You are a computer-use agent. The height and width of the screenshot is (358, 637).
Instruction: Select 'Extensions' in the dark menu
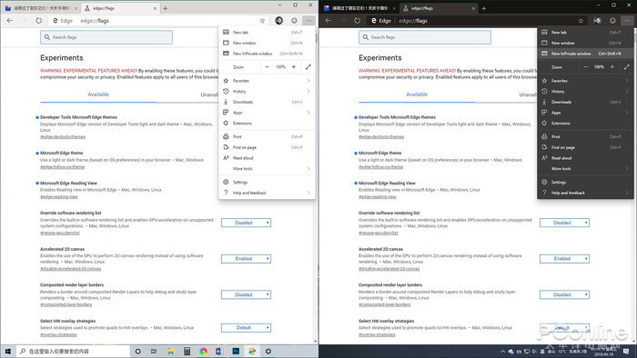point(585,124)
